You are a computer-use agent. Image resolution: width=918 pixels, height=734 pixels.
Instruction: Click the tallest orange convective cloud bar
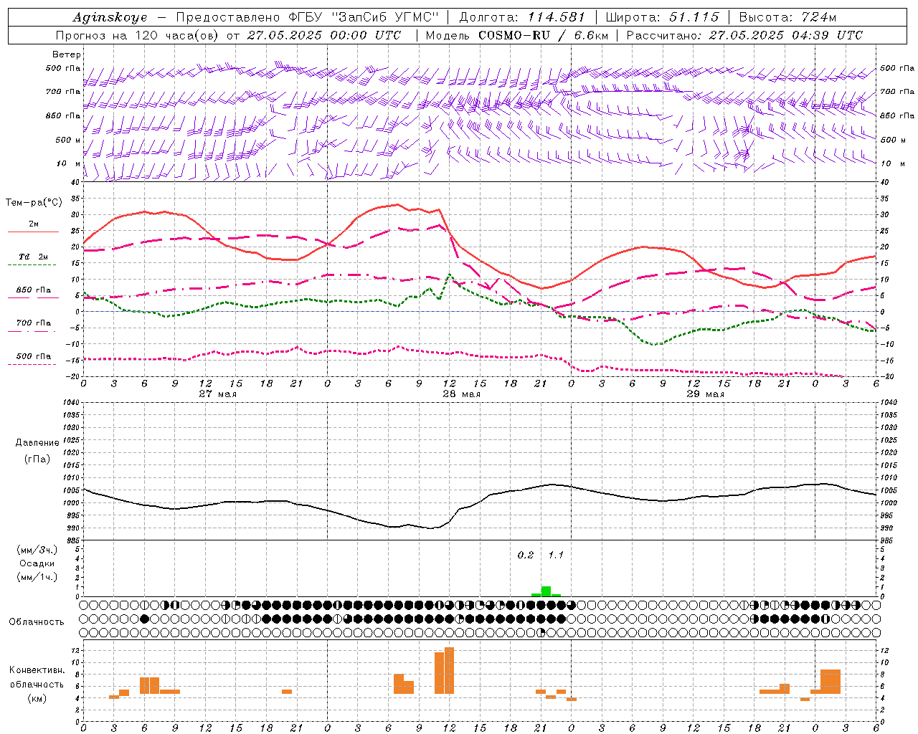click(x=450, y=671)
